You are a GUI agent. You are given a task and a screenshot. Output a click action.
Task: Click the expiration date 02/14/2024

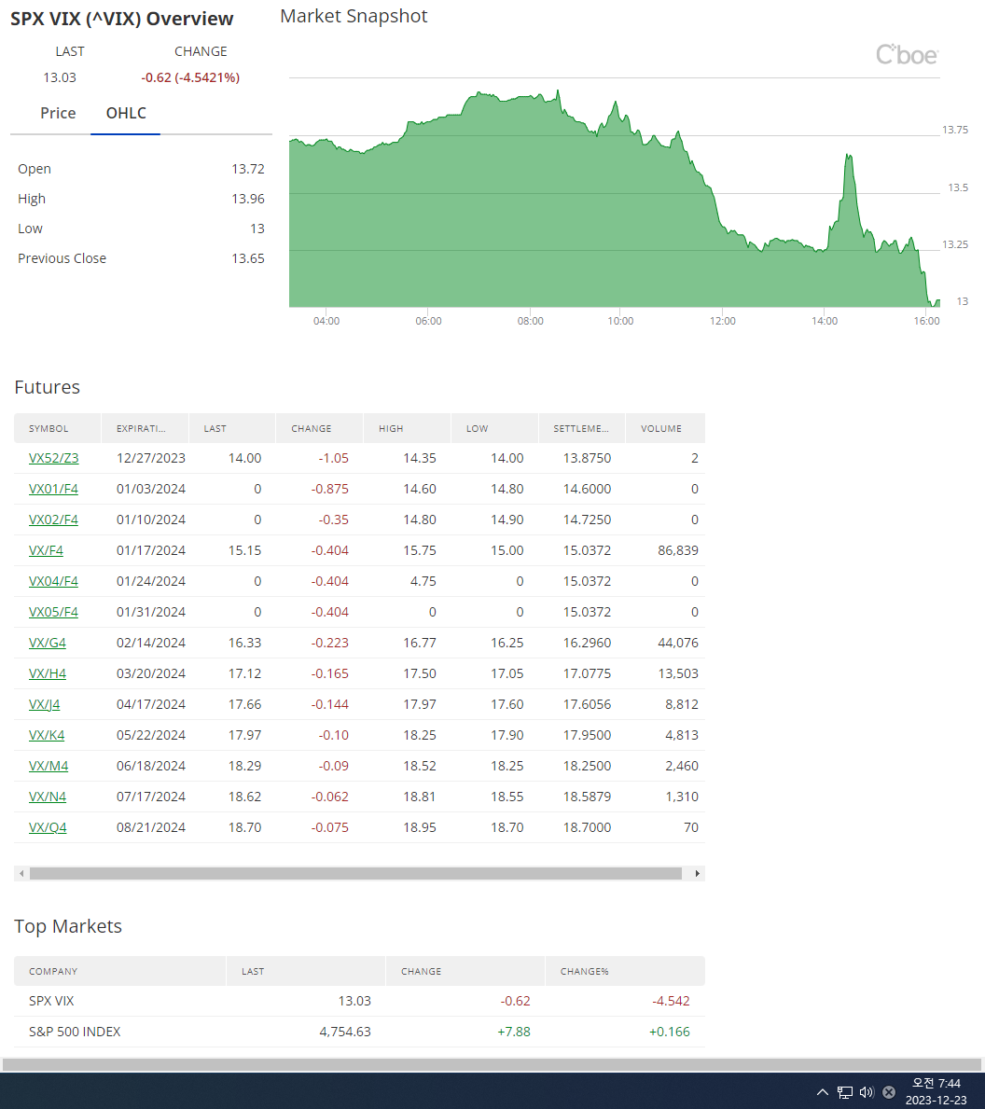[151, 643]
